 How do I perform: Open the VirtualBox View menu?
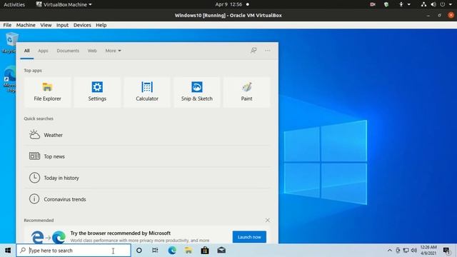point(46,25)
